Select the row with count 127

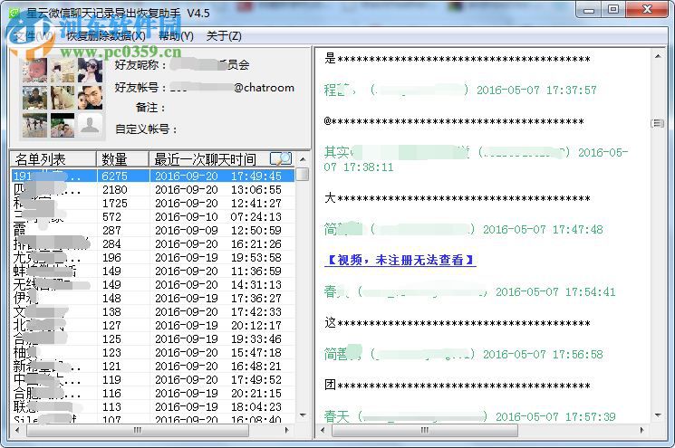153,326
